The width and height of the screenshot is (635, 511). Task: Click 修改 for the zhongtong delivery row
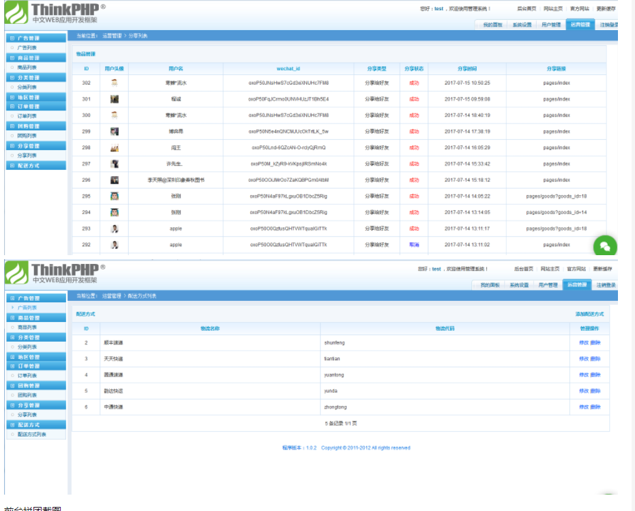pos(584,407)
